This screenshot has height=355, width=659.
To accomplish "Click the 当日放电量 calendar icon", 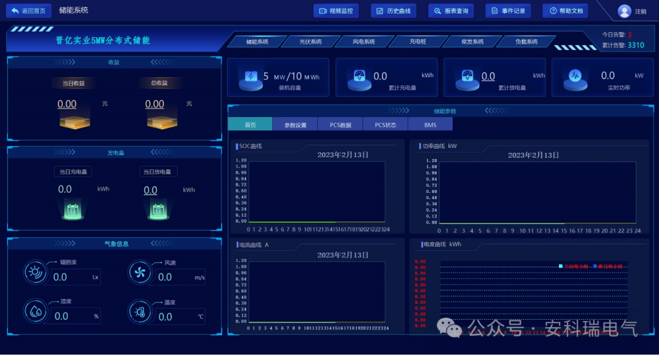I will pos(159,209).
